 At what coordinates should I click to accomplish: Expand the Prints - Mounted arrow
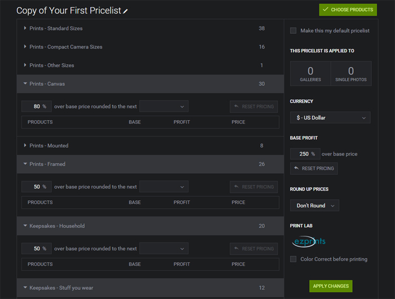(25, 146)
